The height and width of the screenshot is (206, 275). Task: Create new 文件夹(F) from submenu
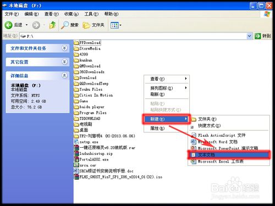point(229,119)
